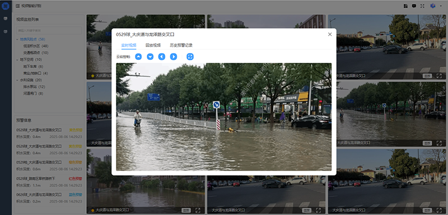Screen dimensions: 448x215
Task: Click 积水深度: 0.6m value
Action: [29, 169]
